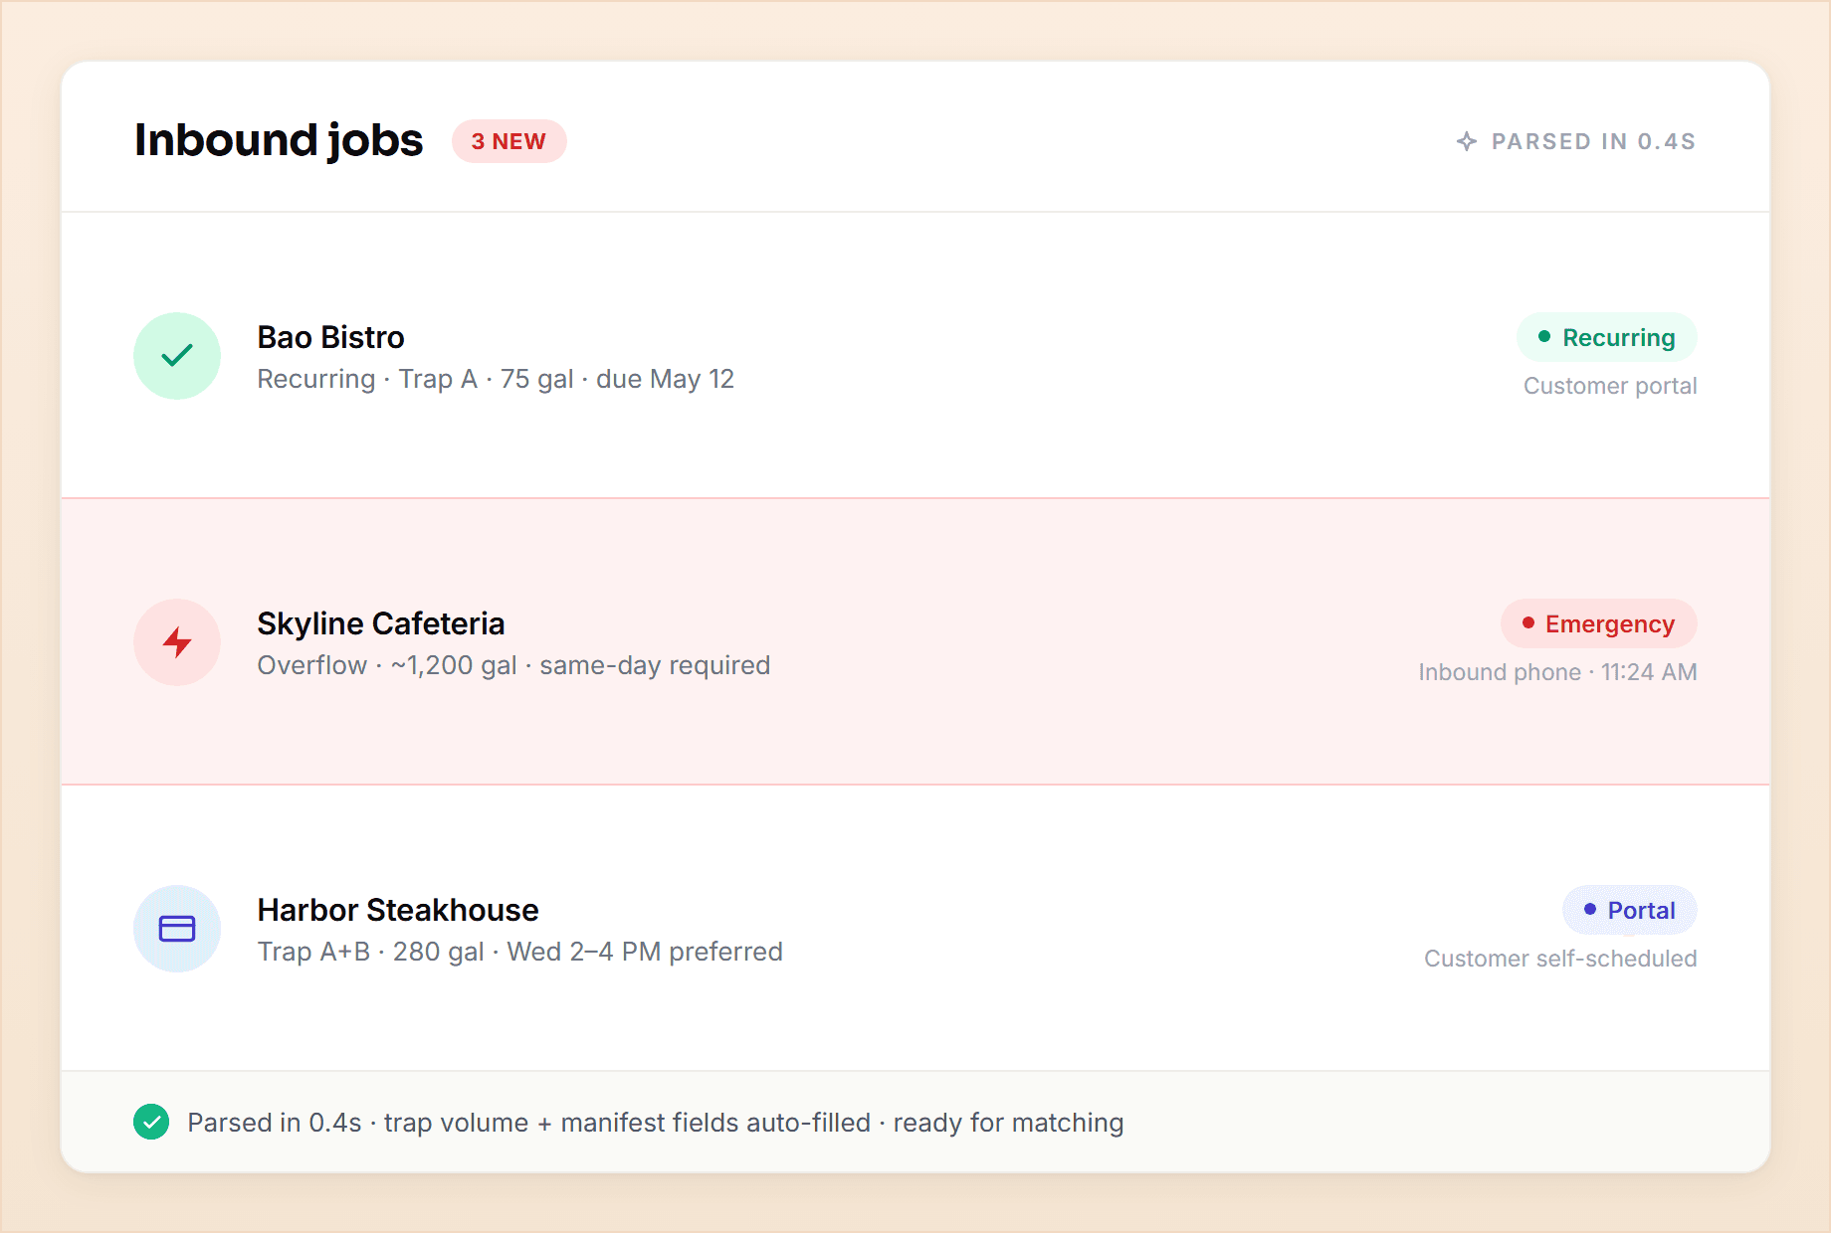Click the Customer portal source label
The image size is (1831, 1233).
click(x=1610, y=386)
